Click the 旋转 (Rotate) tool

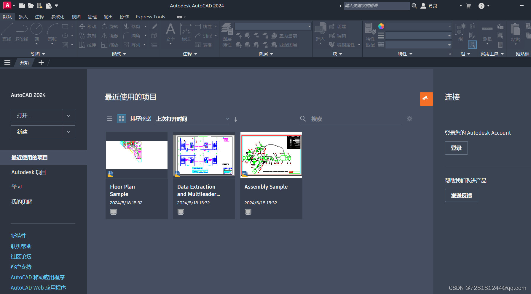tap(110, 27)
